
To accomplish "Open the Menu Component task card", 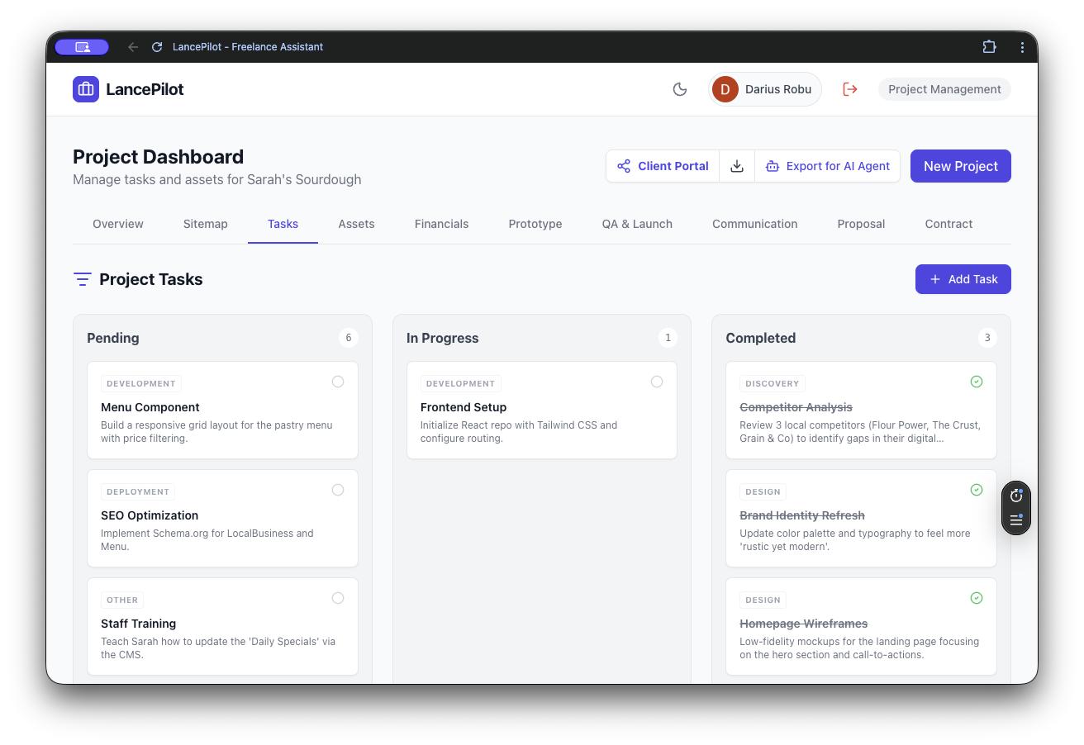I will click(222, 410).
